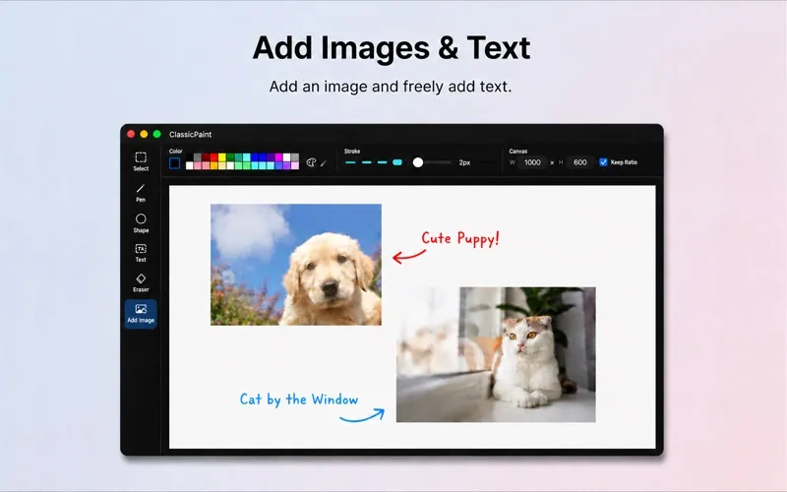The height and width of the screenshot is (492, 787).
Task: Activate the Text tool
Action: pos(141,253)
